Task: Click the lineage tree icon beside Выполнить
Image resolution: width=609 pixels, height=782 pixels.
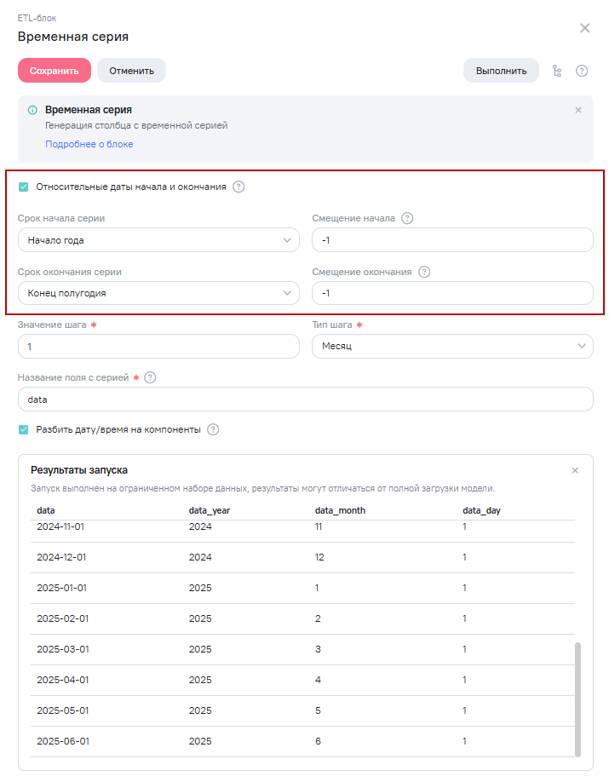Action: pyautogui.click(x=557, y=71)
